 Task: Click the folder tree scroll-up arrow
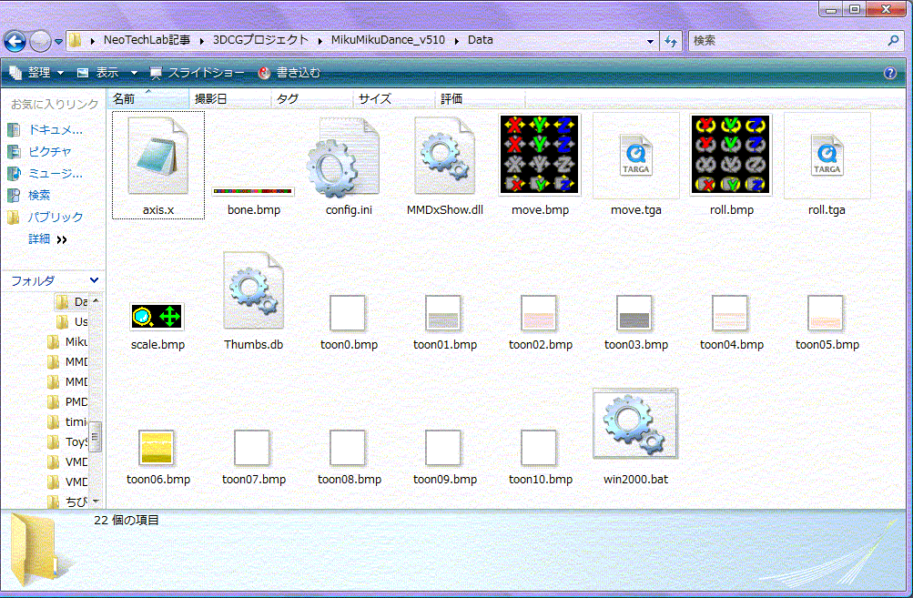[96, 300]
